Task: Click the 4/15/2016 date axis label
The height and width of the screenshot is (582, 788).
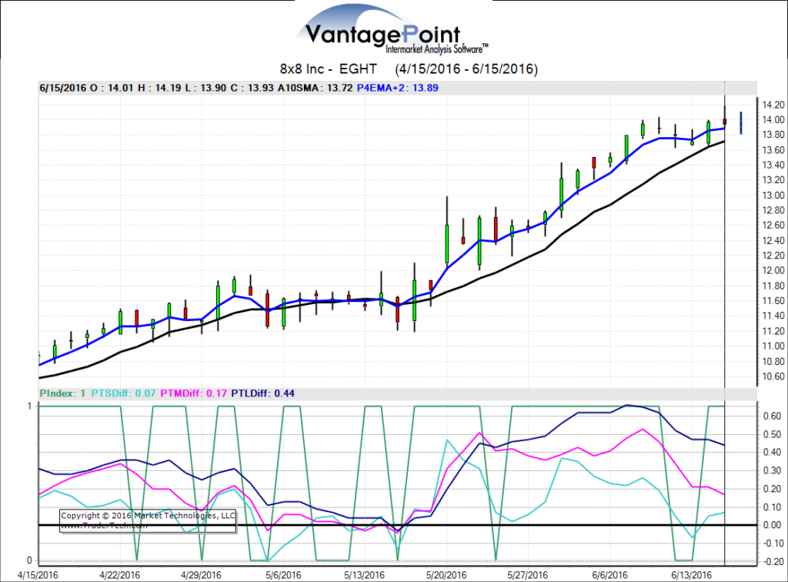Action: click(38, 575)
